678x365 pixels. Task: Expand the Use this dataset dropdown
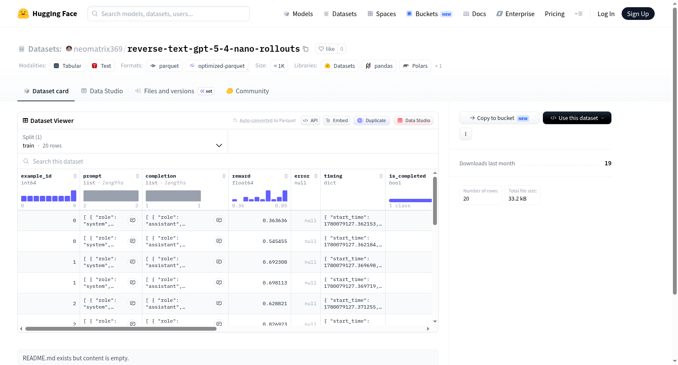(577, 118)
